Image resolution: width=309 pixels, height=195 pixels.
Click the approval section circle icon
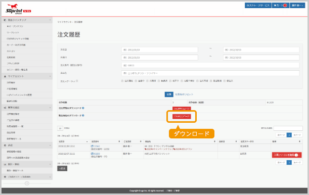click(x=5, y=145)
